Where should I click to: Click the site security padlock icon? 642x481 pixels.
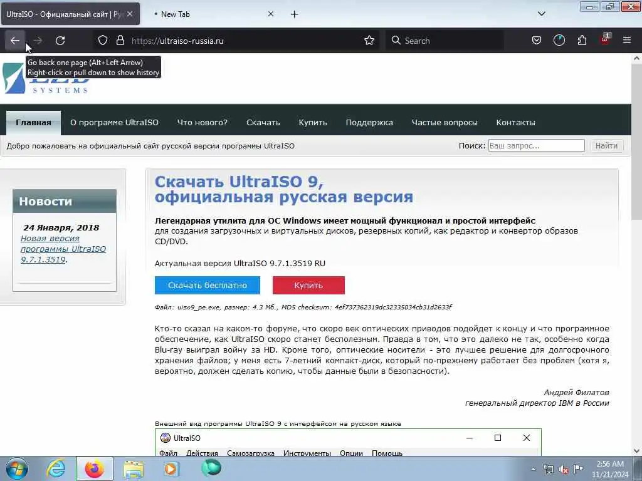120,41
